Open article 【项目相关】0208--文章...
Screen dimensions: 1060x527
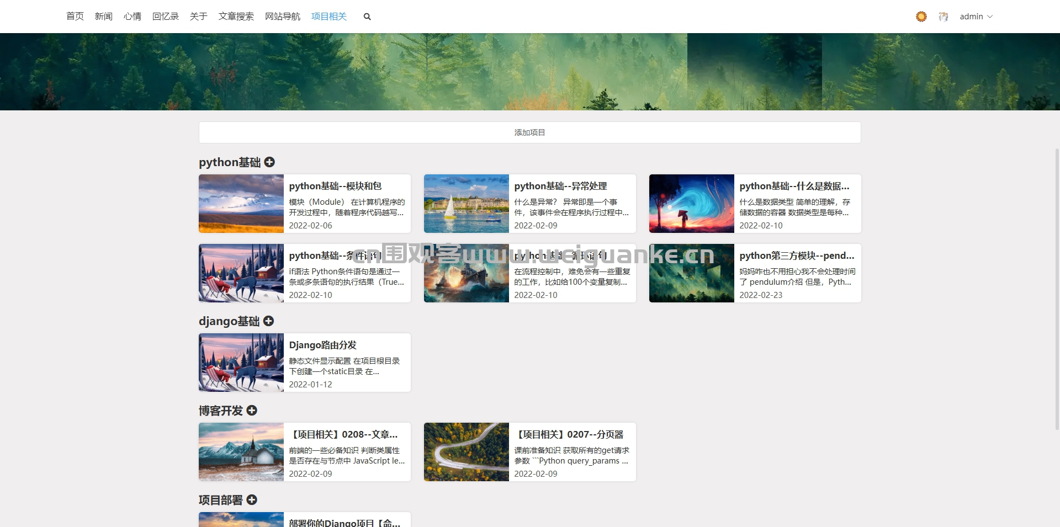tap(343, 434)
